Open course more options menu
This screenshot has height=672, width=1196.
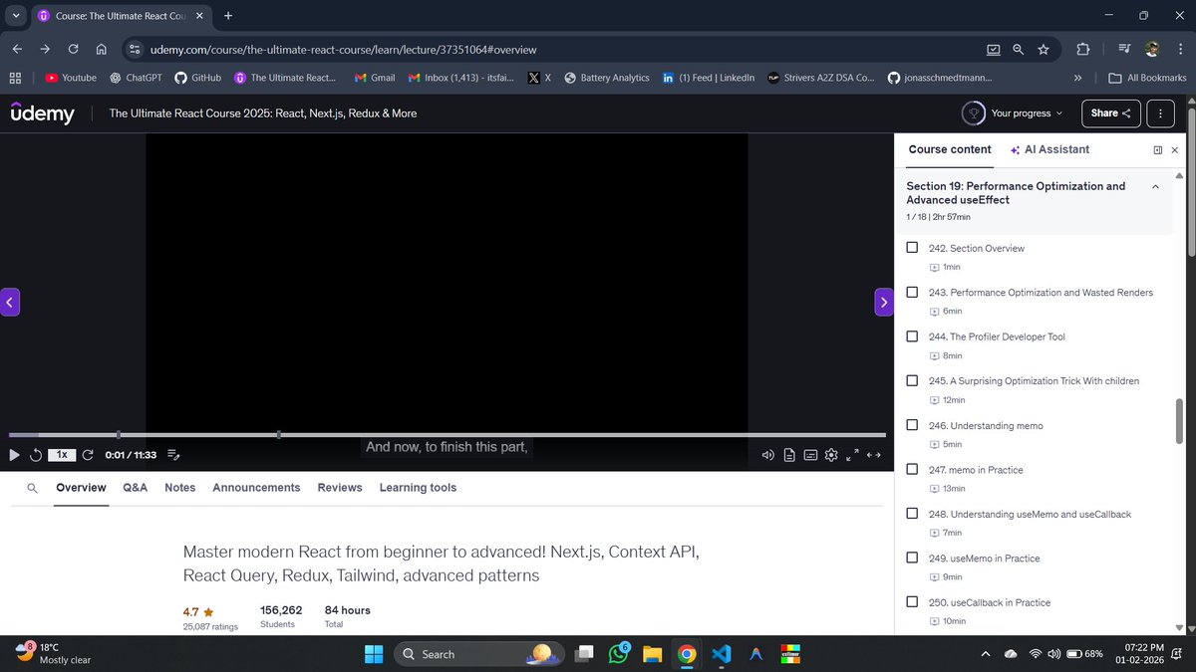(1159, 113)
